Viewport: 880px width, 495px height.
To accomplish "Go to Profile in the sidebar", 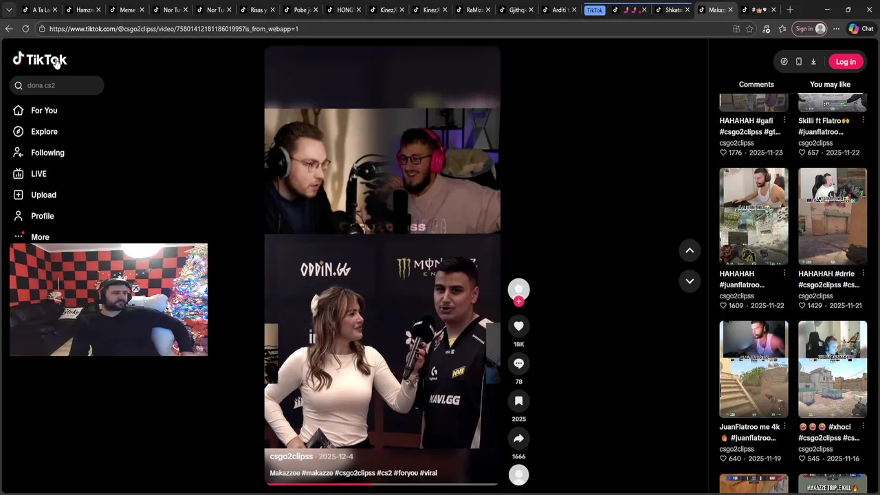I will (x=42, y=216).
